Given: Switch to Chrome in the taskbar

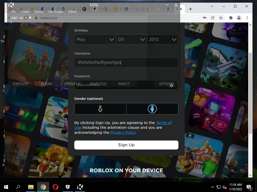Looking at the screenshot, I should click(43, 187).
